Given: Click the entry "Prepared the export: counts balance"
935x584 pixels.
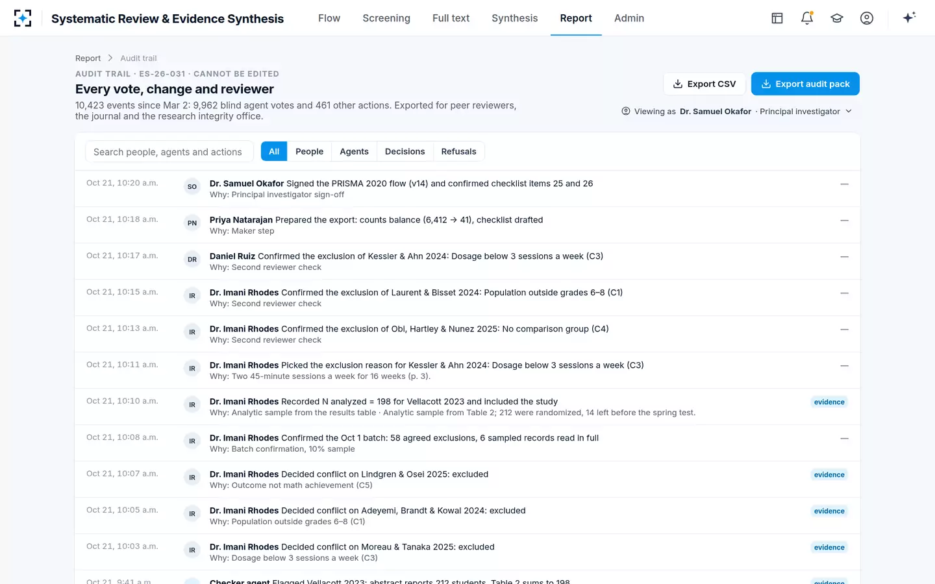Looking at the screenshot, I should [467, 225].
